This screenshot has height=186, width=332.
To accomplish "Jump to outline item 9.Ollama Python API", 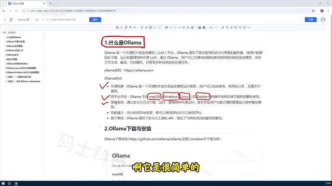I will (22, 72).
